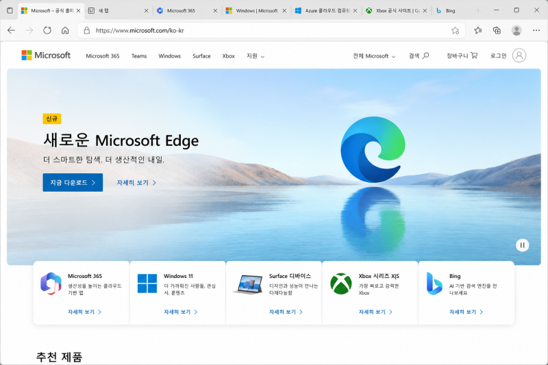This screenshot has width=548, height=365.
Task: Click the Xbox 시리즈 X|S card title
Action: tap(379, 276)
